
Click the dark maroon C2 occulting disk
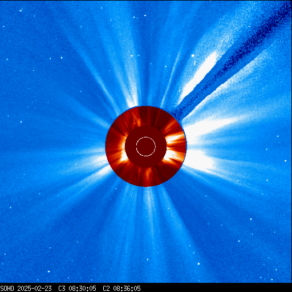pos(146,147)
